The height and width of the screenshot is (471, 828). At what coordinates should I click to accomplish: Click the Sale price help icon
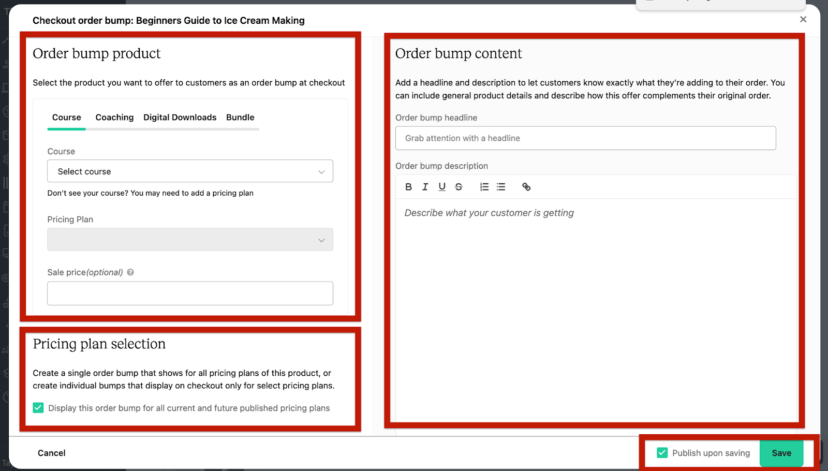[x=130, y=272]
